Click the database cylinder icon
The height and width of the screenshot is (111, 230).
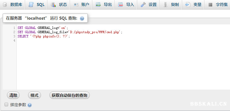[x=5, y=5]
